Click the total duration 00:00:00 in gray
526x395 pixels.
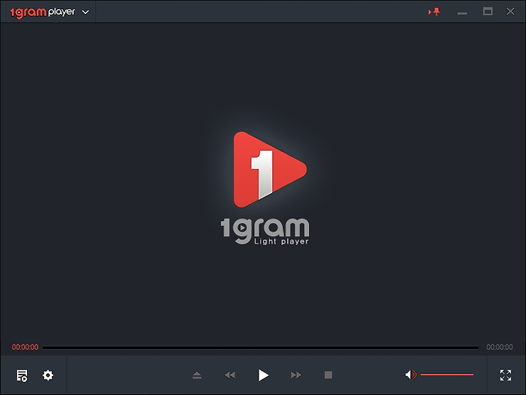(x=500, y=347)
